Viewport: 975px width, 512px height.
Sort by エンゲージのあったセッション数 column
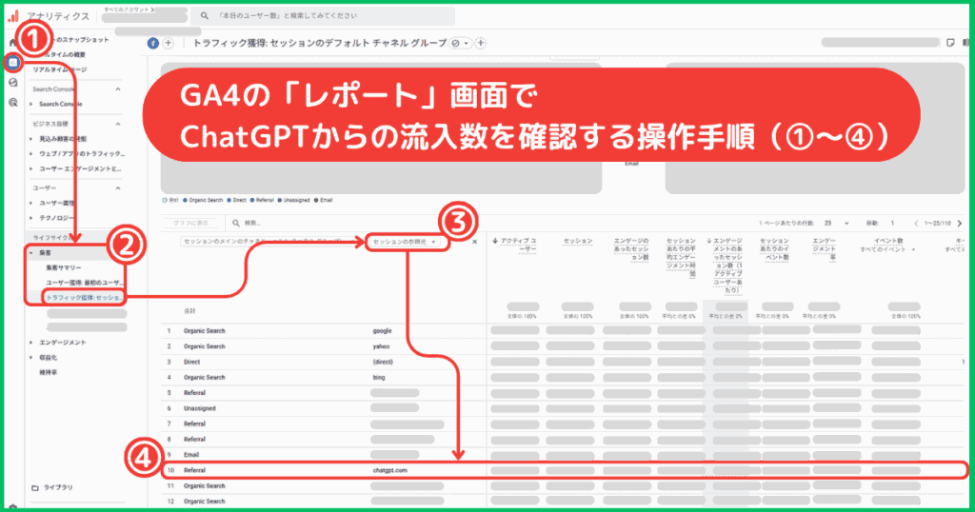pyautogui.click(x=630, y=249)
